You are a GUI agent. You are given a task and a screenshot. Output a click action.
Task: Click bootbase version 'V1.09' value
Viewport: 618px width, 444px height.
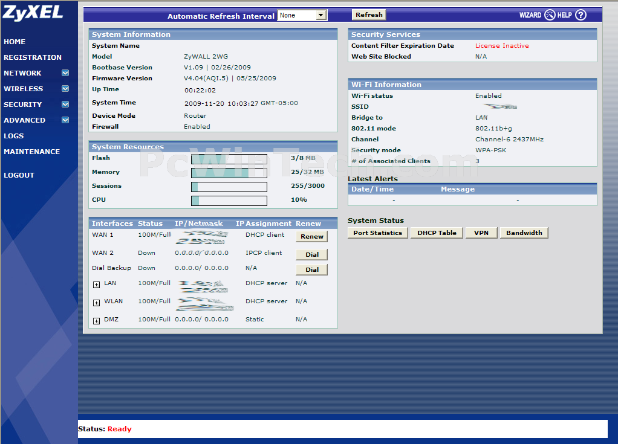click(194, 67)
